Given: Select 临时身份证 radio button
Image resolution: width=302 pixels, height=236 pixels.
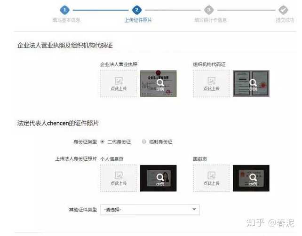Looking at the screenshot, I should point(144,142).
